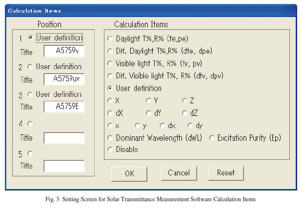Click the Cancel button
Viewport: 303px width, 209px height.
(179, 173)
